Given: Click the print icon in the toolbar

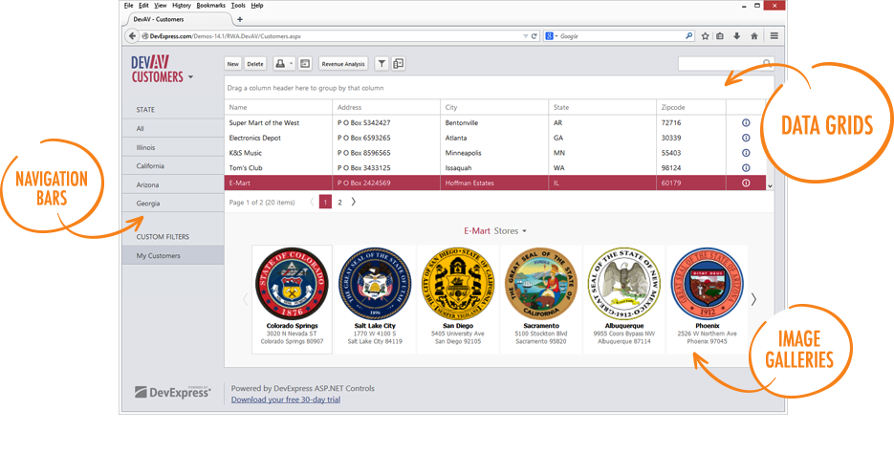Looking at the screenshot, I should click(280, 64).
